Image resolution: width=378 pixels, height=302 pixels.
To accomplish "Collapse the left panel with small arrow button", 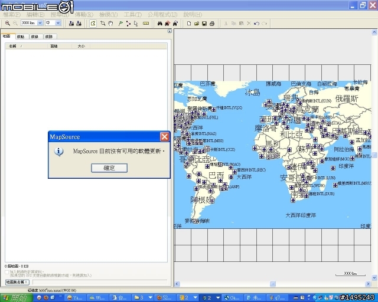I will [x=170, y=31].
